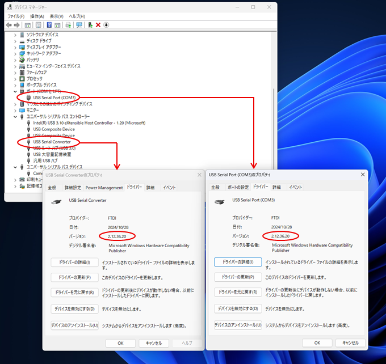The image size is (386, 364).
Task: Click date 2024/10/28 in Converter properties
Action: (118, 227)
